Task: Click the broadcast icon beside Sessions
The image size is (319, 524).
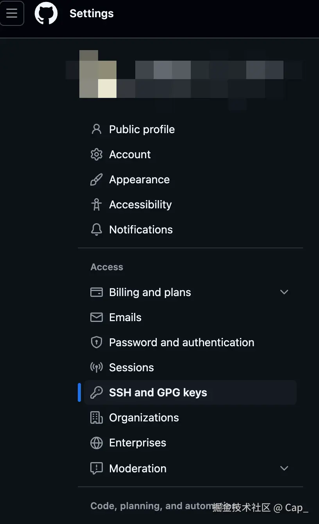Action: [x=96, y=367]
